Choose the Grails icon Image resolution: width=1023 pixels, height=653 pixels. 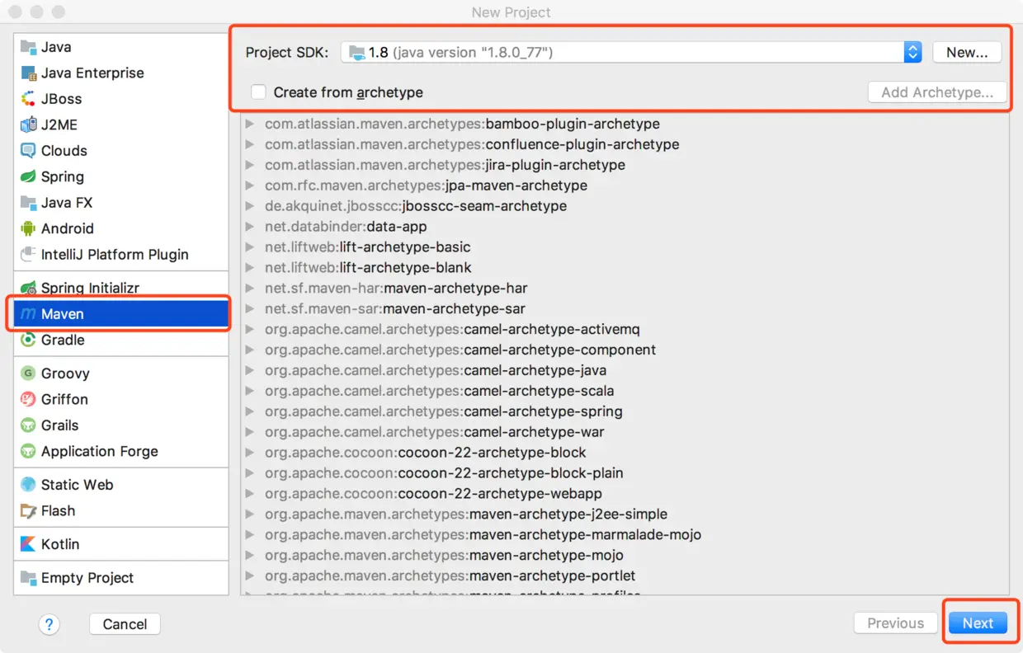[x=28, y=425]
